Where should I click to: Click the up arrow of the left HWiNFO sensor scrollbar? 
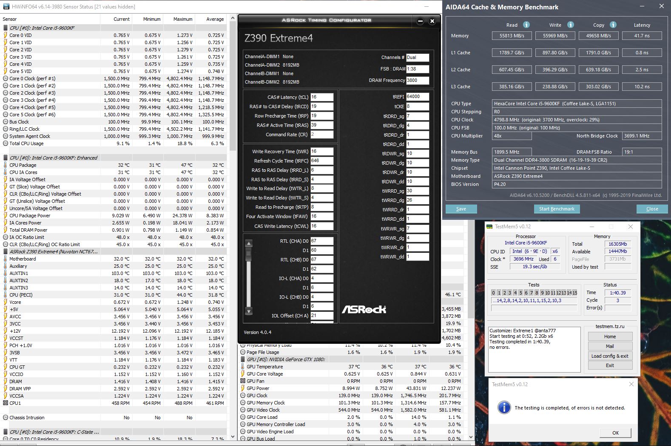(x=233, y=18)
